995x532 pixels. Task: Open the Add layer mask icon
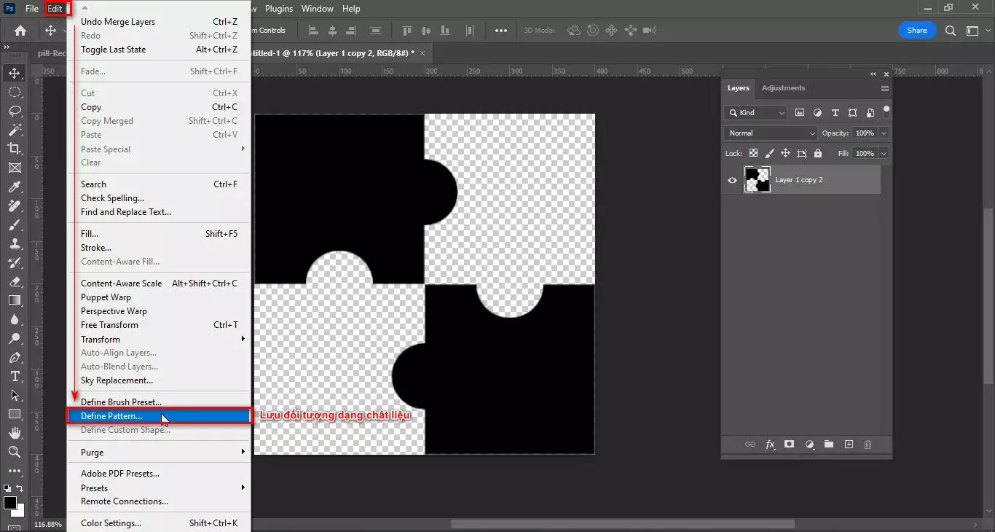pyautogui.click(x=789, y=445)
